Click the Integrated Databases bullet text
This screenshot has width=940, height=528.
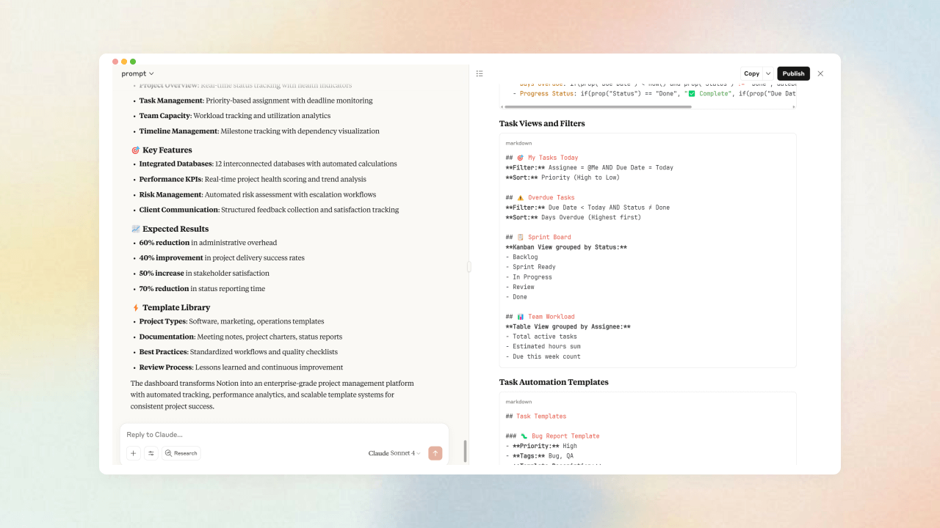[268, 164]
